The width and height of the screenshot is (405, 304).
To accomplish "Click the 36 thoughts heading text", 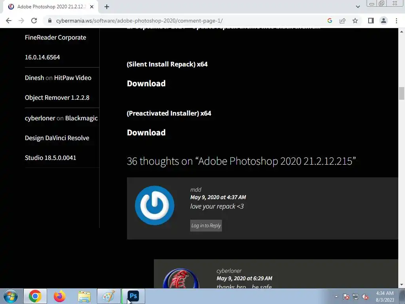I will 241,161.
